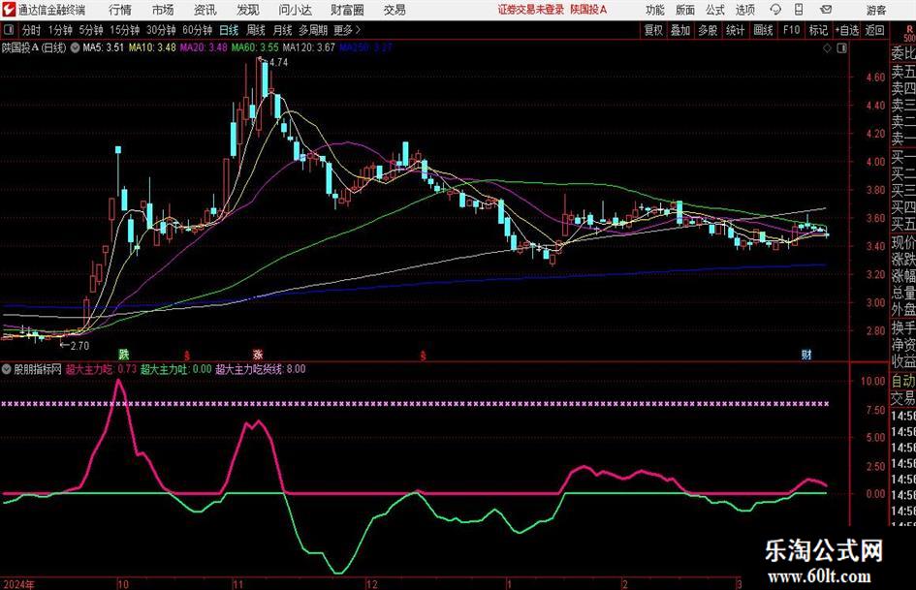Open the customer service headset icon
This screenshot has height=590, width=916.
tap(775, 10)
